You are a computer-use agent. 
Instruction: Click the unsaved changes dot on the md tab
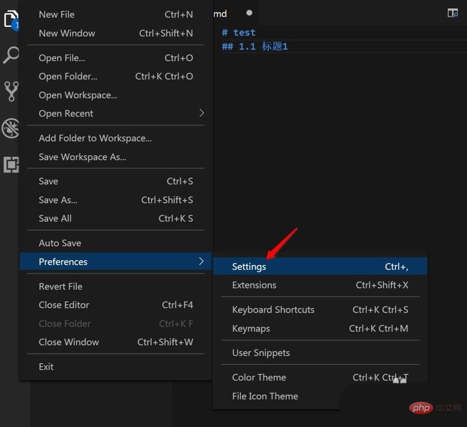pyautogui.click(x=249, y=12)
